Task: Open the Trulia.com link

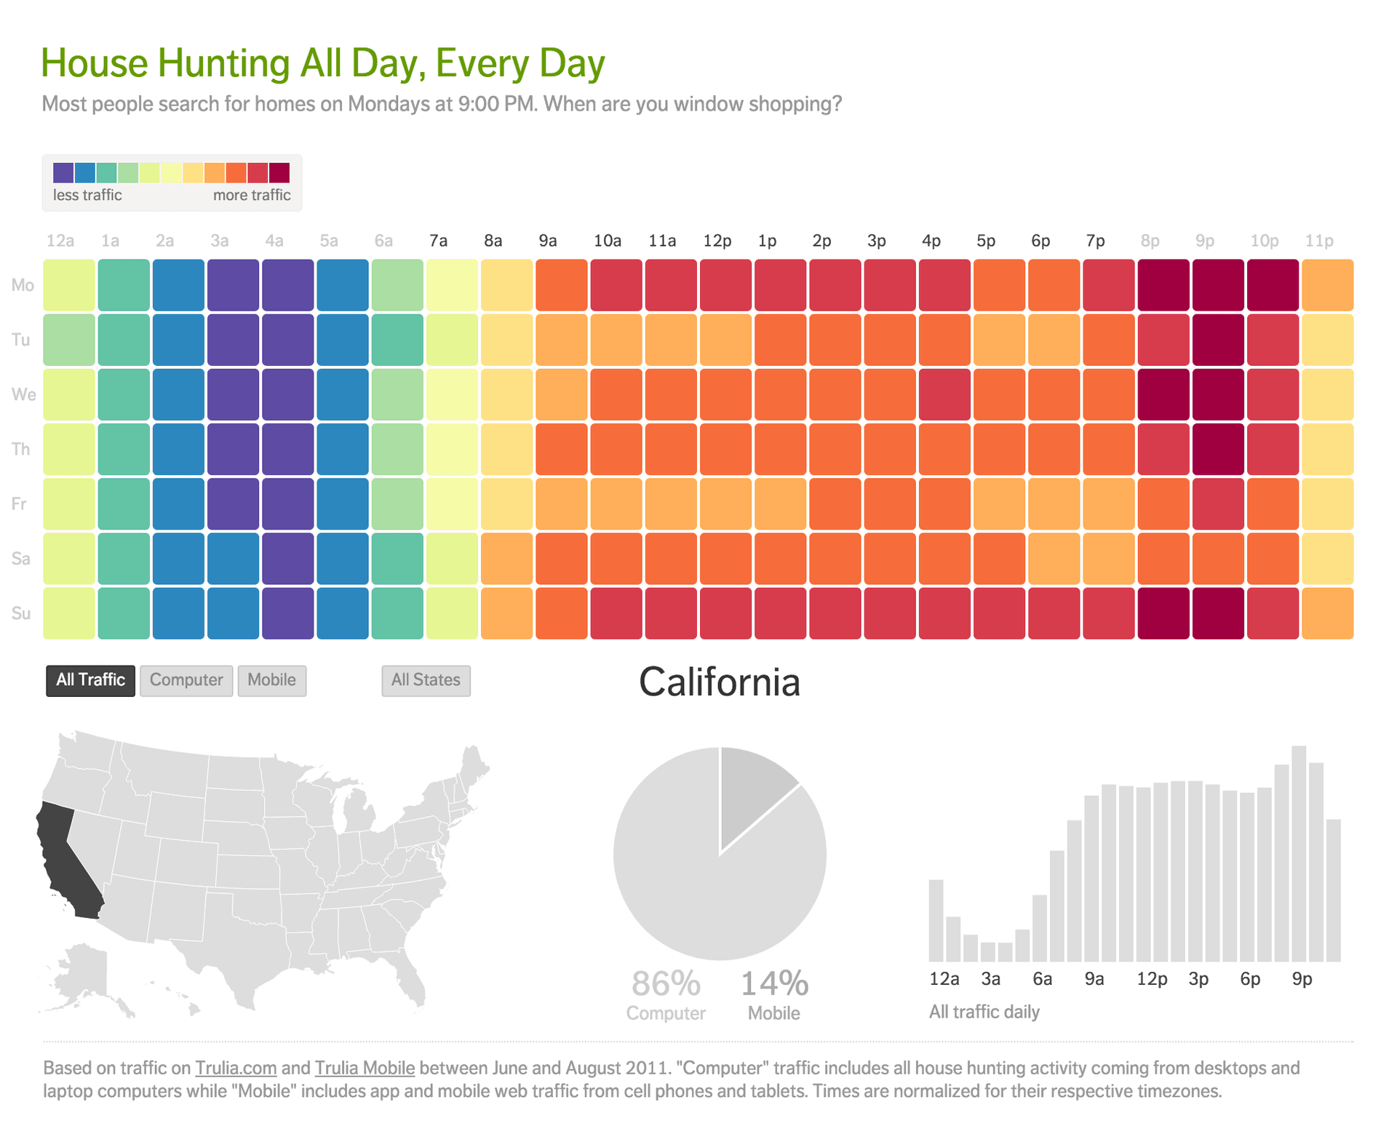Action: click(x=236, y=1068)
